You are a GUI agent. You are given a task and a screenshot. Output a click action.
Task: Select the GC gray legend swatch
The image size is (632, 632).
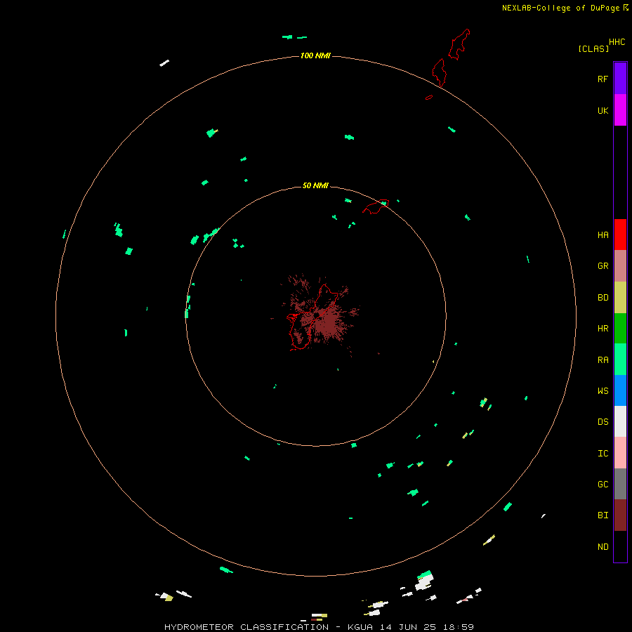tap(620, 484)
